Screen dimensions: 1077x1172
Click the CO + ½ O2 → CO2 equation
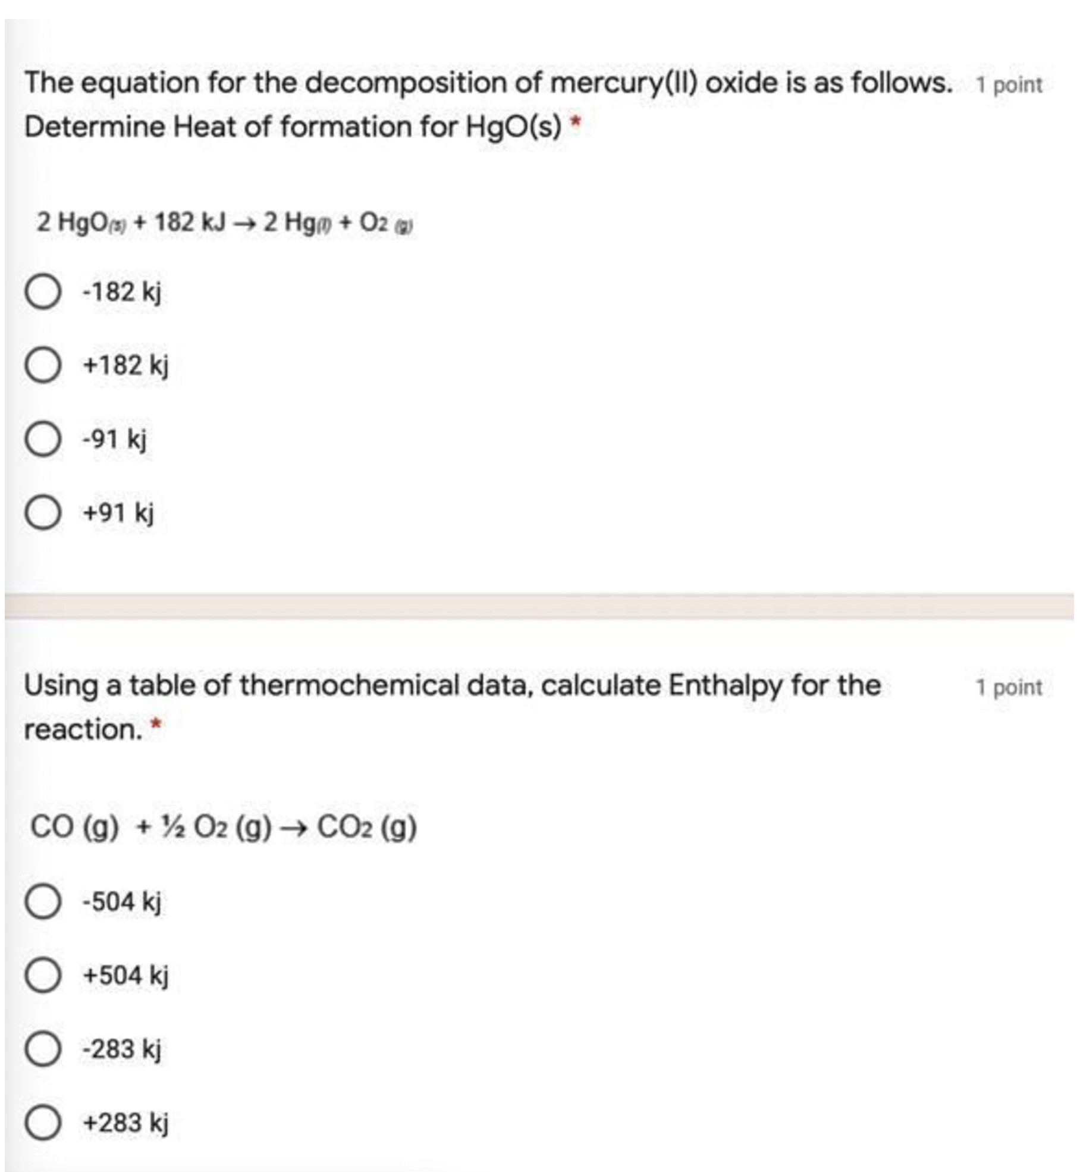pos(224,827)
